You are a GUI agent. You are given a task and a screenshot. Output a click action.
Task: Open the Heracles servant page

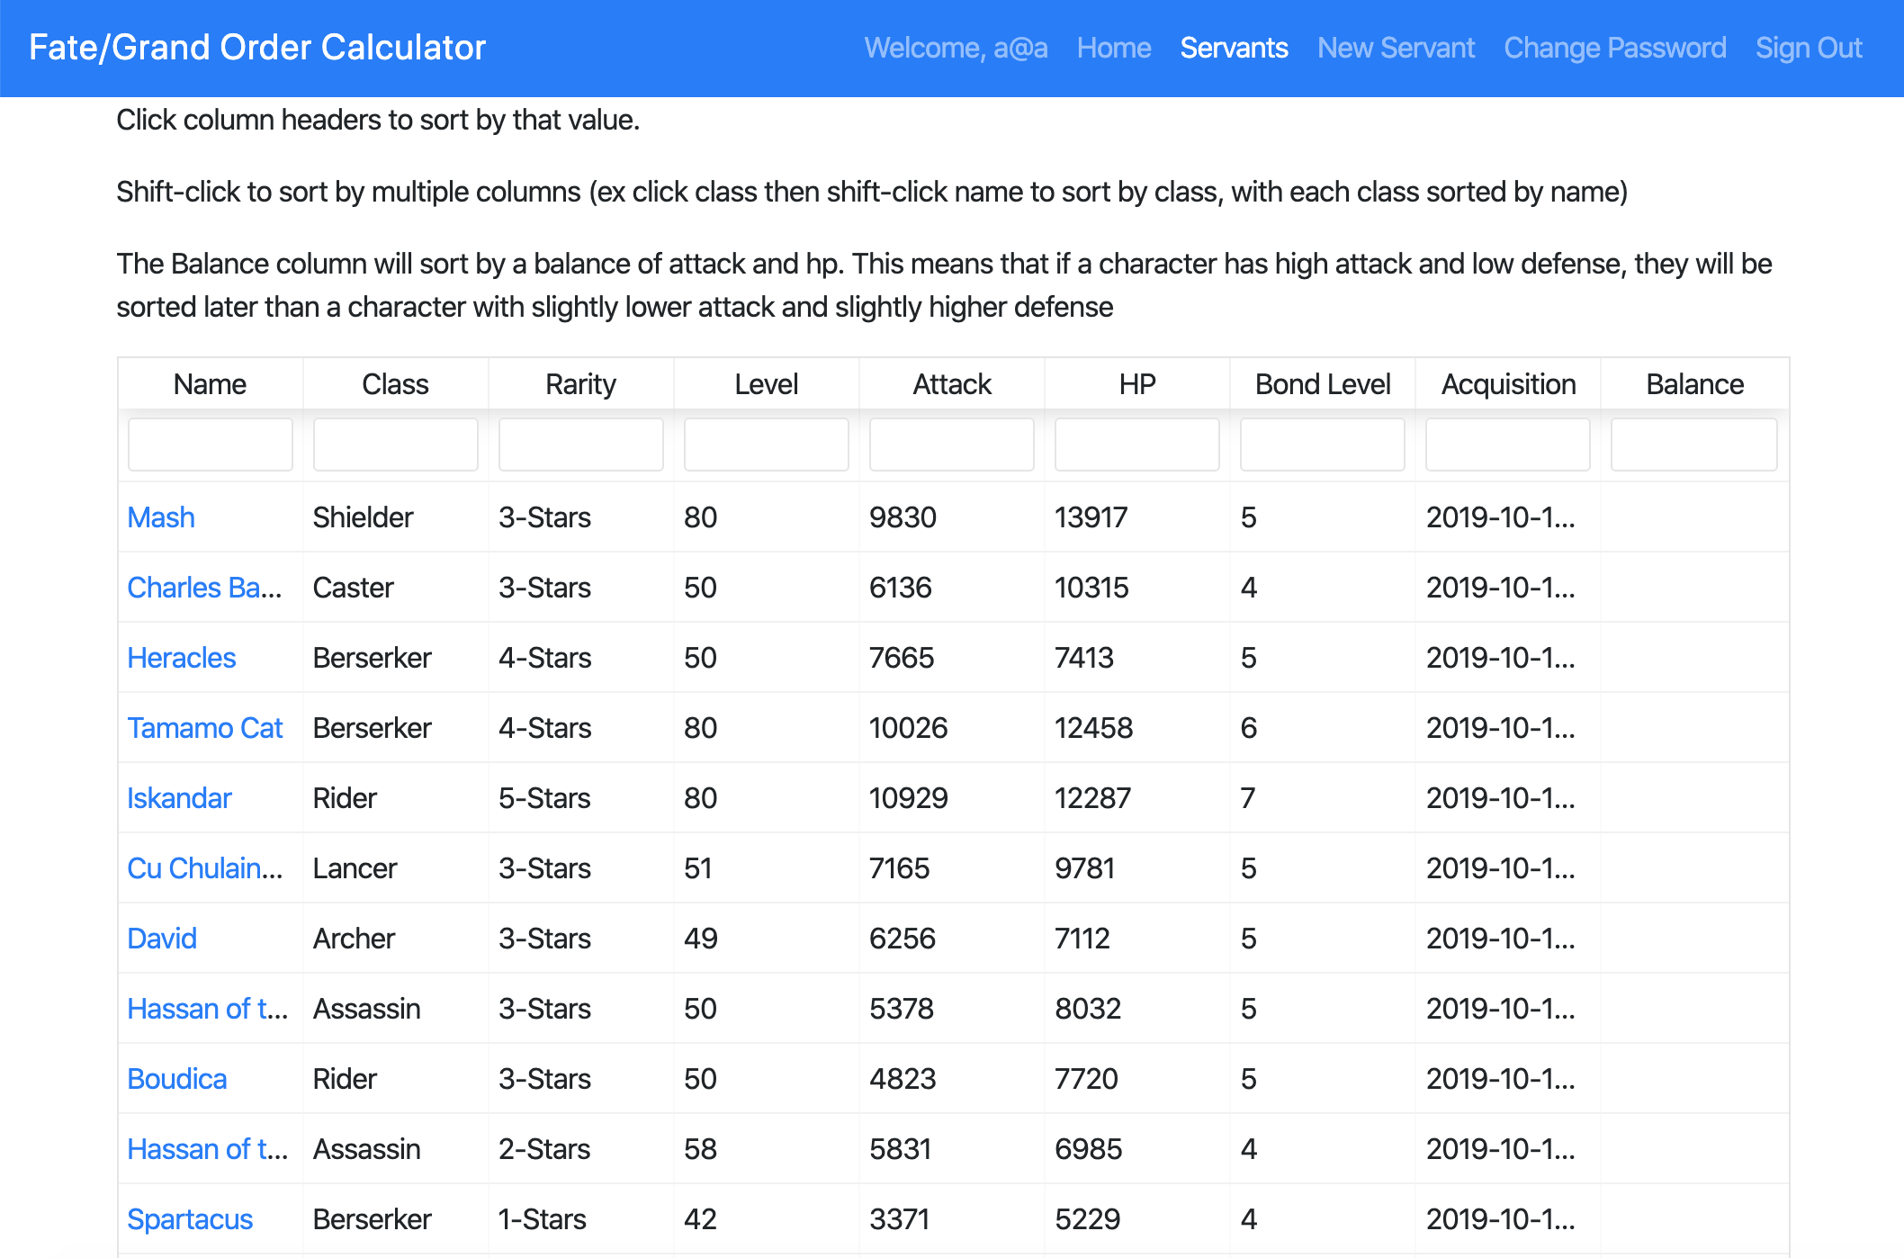tap(181, 658)
